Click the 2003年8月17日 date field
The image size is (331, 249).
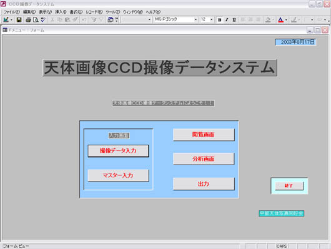pyautogui.click(x=295, y=42)
